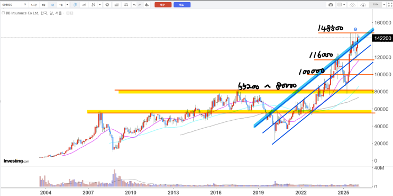This screenshot has width=393, height=196.
Task: Open the alert bell icon
Action: point(147,5)
